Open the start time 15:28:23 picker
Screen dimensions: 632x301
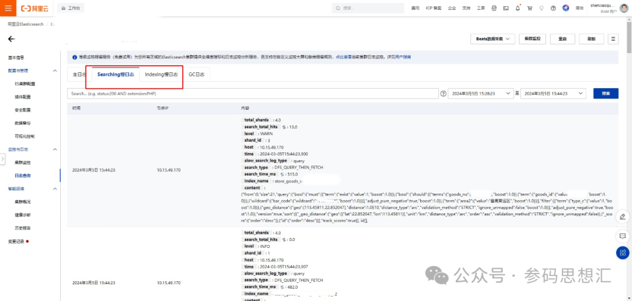pos(481,93)
